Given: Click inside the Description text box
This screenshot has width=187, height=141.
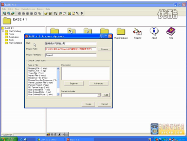Looking at the screenshot, I should click(x=86, y=74).
